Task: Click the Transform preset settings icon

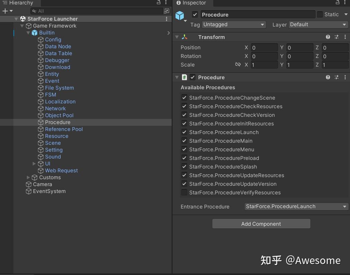Action: click(337, 37)
